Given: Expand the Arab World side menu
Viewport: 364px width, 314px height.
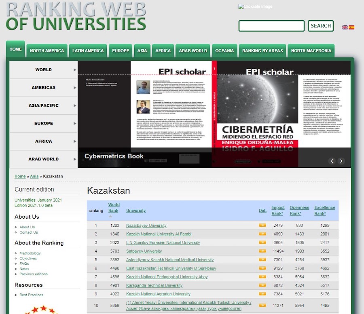Looking at the screenshot, I should click(x=43, y=159).
